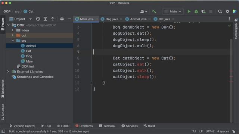Close the Animal.java tab
The height and width of the screenshot is (134, 239).
point(149,19)
